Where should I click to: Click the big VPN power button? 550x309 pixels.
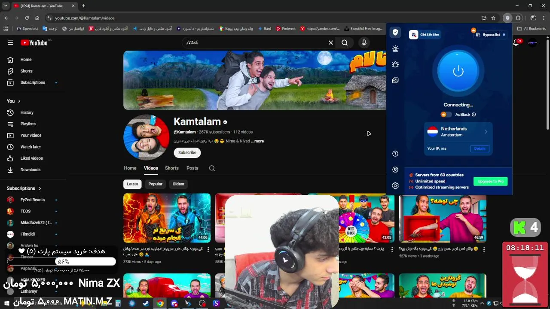click(x=458, y=71)
